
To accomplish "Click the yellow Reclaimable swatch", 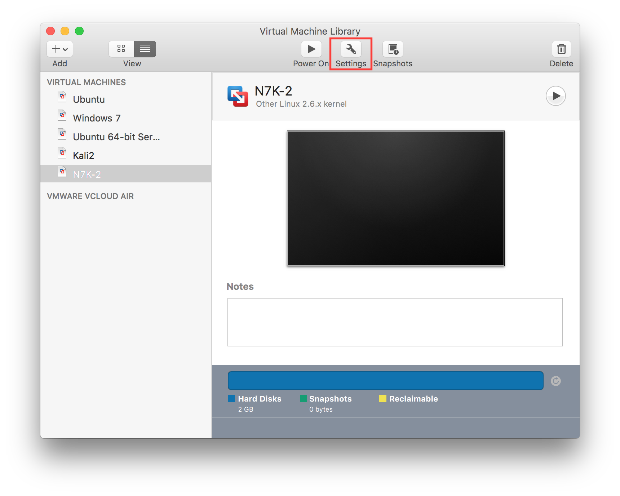I will pos(383,399).
